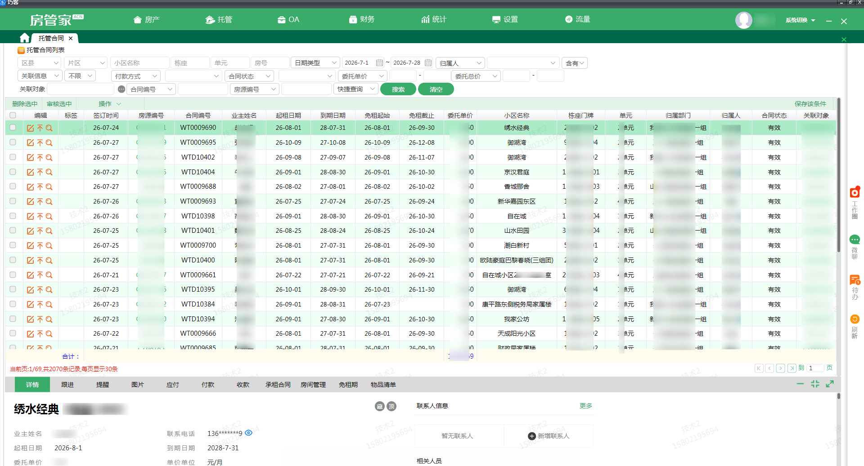Viewport: 864px width, 466px height.
Task: Open the 日期类型 dropdown
Action: [315, 63]
